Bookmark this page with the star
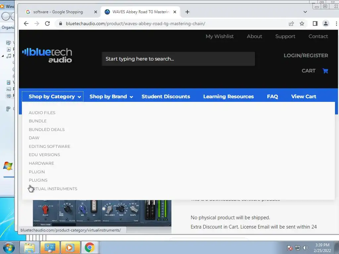The image size is (339, 254). (x=302, y=23)
